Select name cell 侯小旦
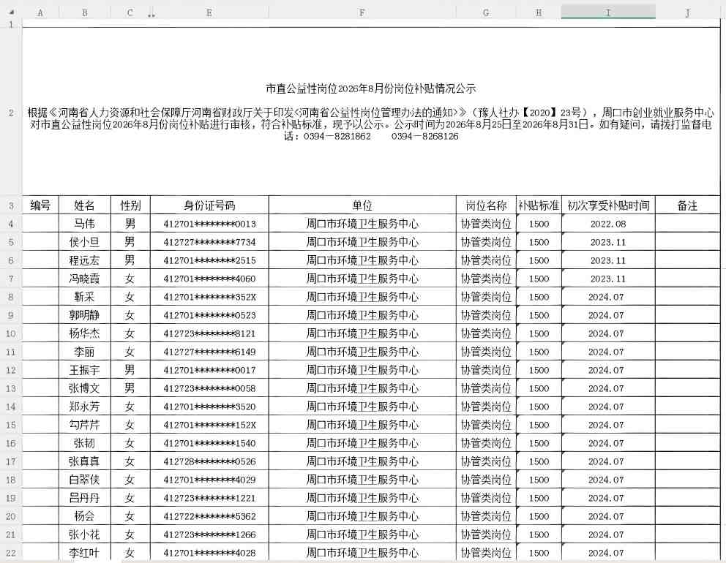726x563 pixels. coord(85,242)
